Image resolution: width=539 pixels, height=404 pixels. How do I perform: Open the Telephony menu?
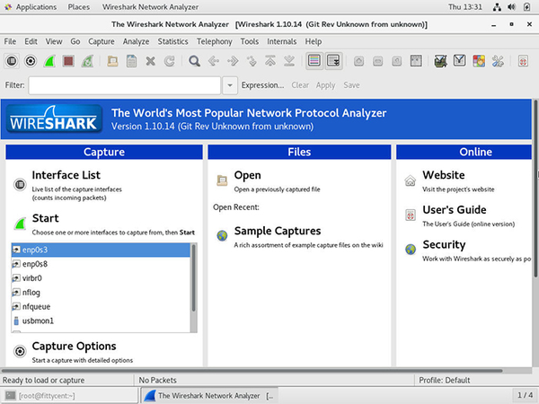pyautogui.click(x=214, y=41)
